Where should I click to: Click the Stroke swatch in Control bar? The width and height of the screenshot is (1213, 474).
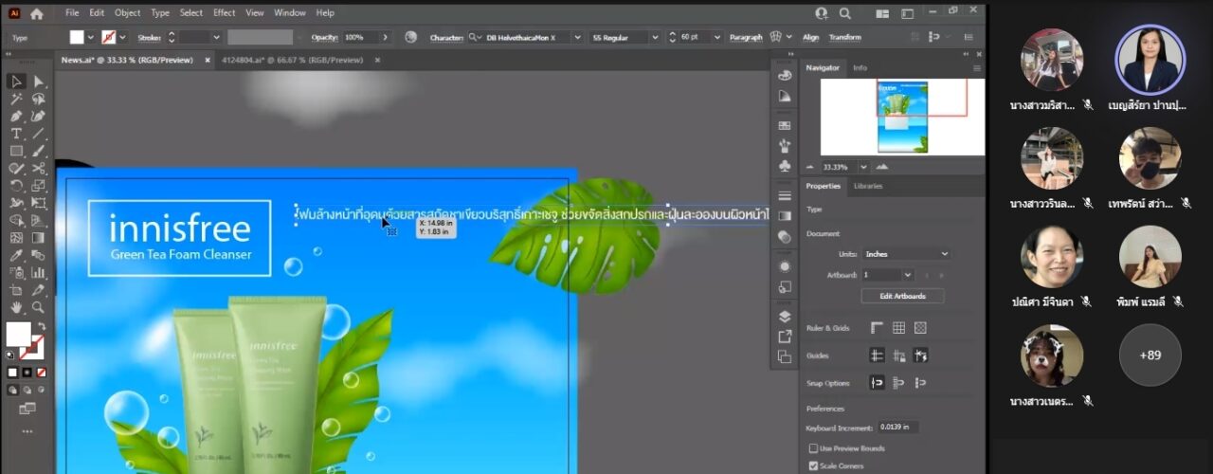(109, 37)
